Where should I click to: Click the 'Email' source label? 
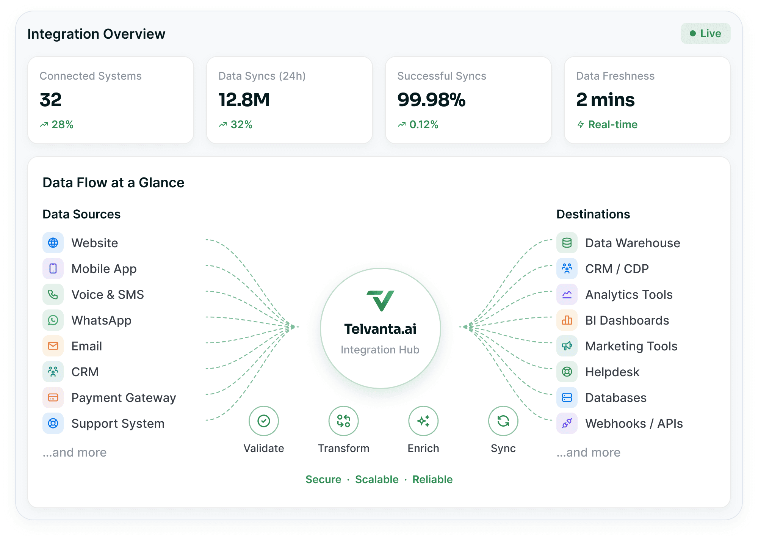tap(87, 346)
